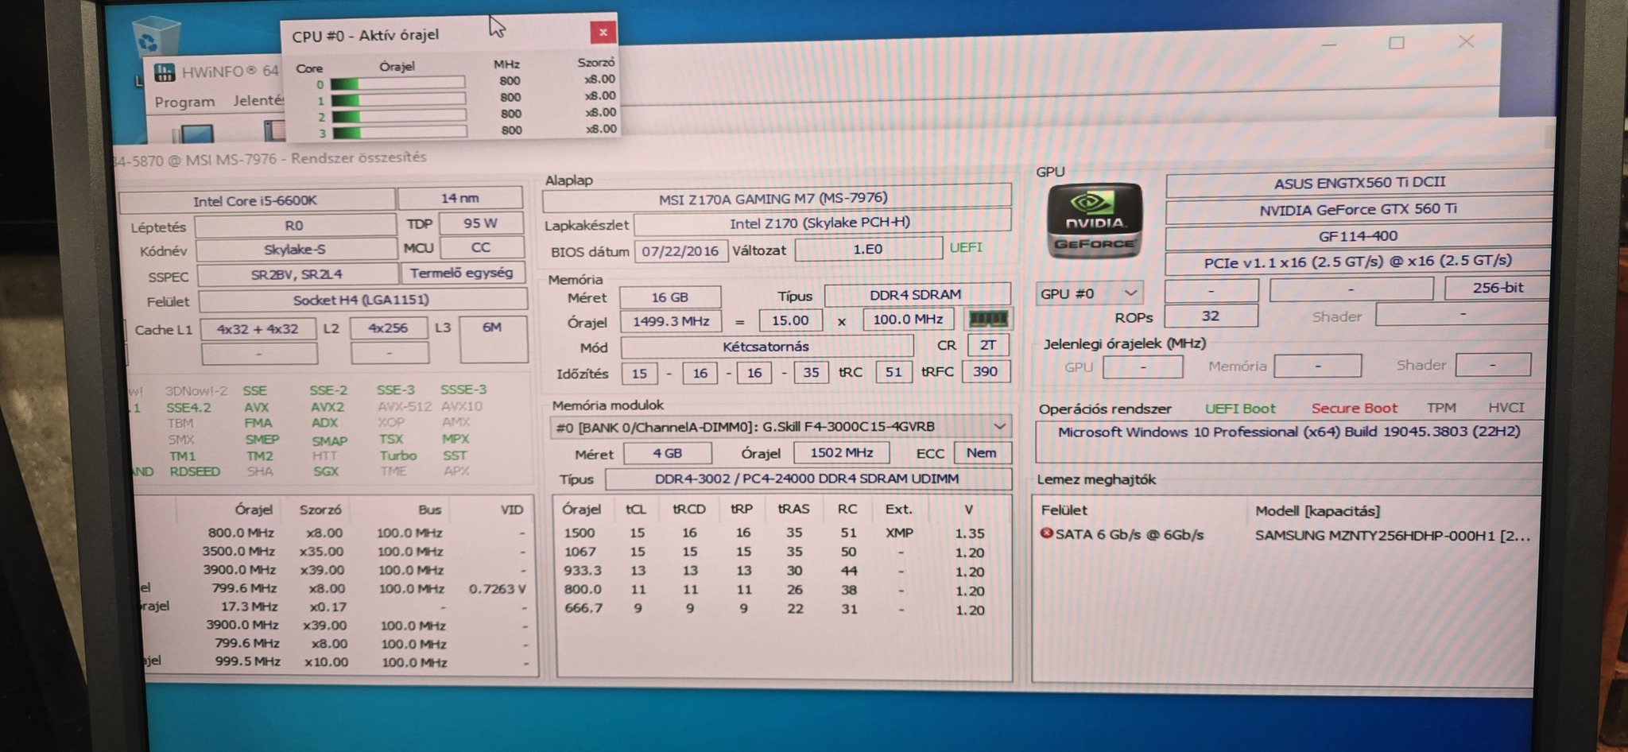Screen dimensions: 1628x752
Task: Close the CPU #0 Aktív órajel window
Action: click(x=603, y=32)
